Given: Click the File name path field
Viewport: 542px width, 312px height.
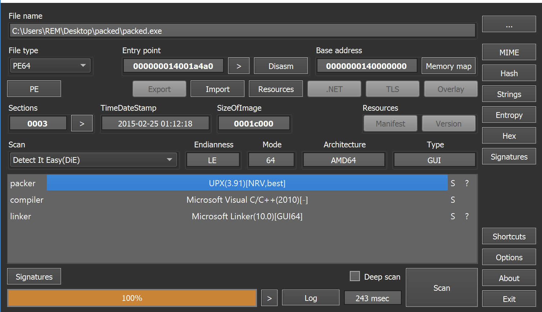Looking at the screenshot, I should coord(242,31).
